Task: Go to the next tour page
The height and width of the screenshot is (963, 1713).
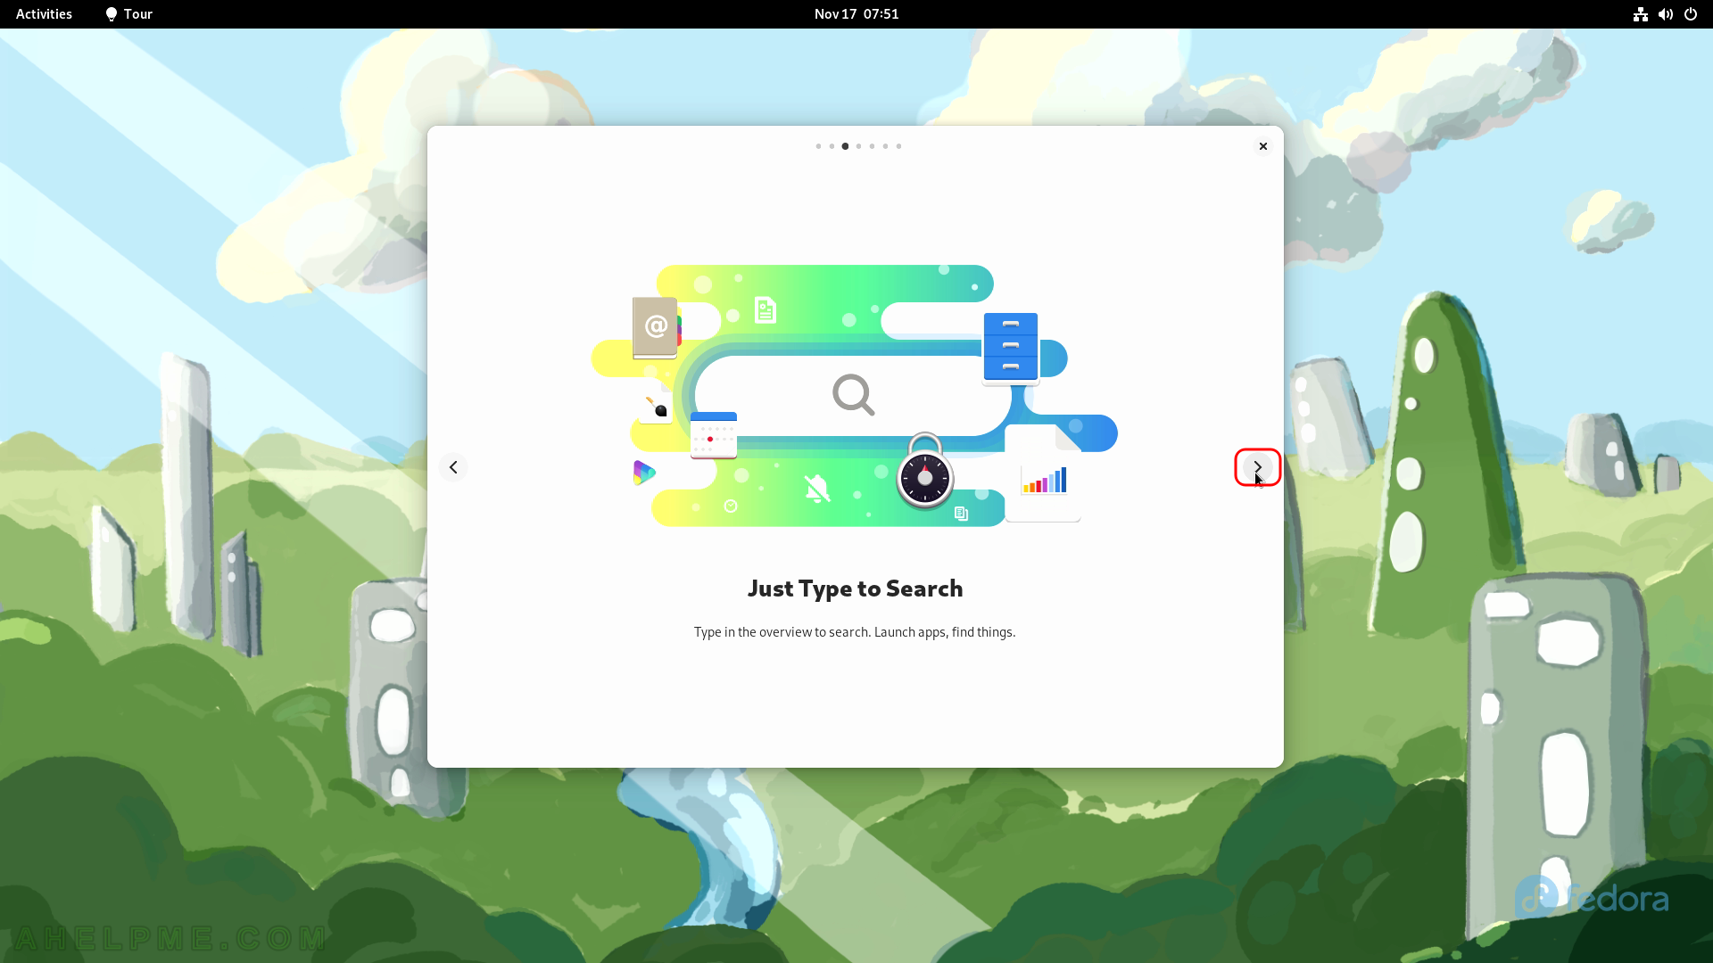Action: [x=1257, y=467]
